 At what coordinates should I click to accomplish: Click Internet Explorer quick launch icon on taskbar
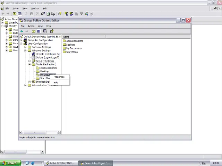(33, 163)
